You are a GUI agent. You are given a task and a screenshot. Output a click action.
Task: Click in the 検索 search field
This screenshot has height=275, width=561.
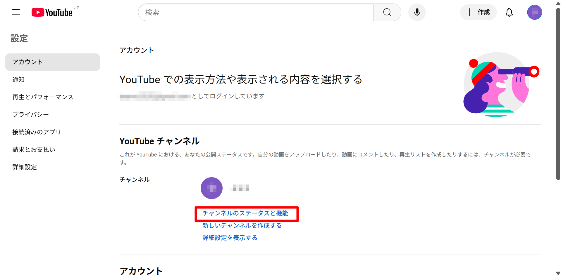[256, 12]
